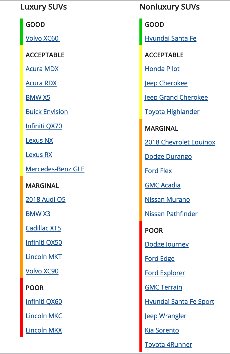Select the Toyota Highlander link
The image size is (230, 354).
[172, 112]
